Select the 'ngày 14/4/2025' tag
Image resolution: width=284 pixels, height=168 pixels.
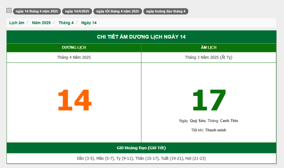(77, 11)
